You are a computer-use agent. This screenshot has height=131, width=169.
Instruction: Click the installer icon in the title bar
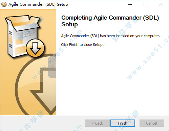4,4
